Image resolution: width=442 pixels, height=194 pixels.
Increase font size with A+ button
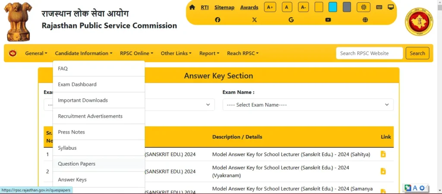point(270,7)
